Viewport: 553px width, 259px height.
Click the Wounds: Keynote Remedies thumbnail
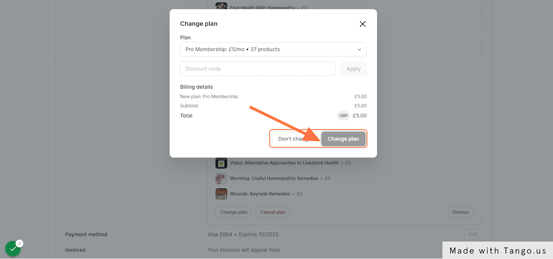[x=221, y=194]
